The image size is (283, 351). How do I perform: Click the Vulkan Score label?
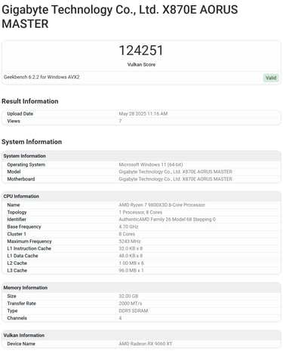[x=141, y=64]
